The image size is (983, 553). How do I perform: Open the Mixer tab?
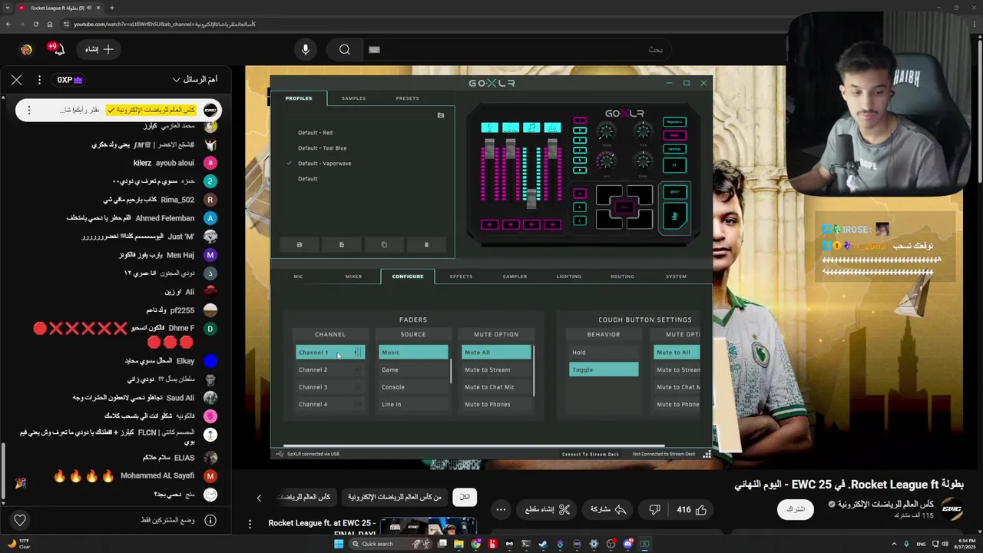click(353, 276)
